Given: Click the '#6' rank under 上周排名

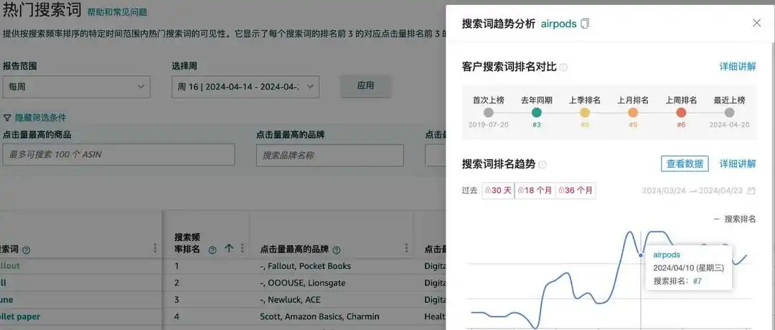Looking at the screenshot, I should point(681,125).
